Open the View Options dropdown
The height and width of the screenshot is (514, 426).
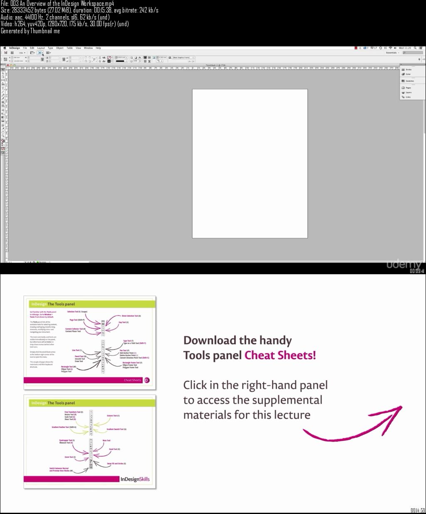[x=32, y=53]
